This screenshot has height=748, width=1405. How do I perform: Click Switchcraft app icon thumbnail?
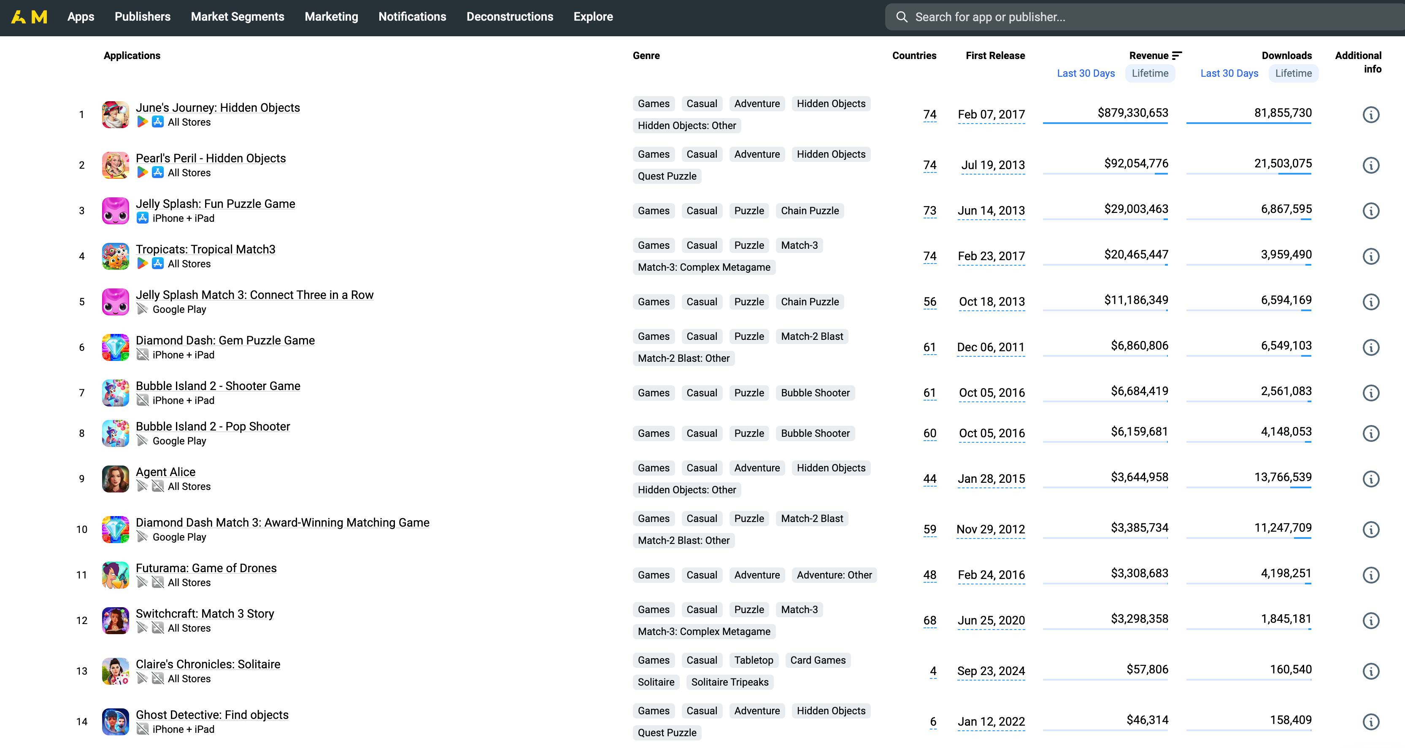click(x=116, y=620)
